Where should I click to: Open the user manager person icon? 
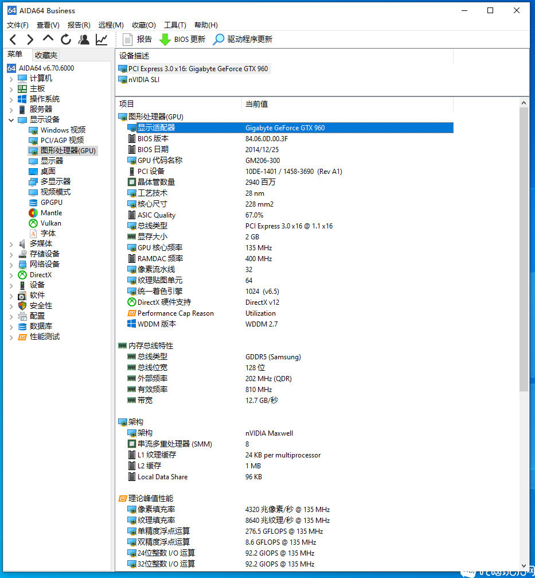click(84, 39)
